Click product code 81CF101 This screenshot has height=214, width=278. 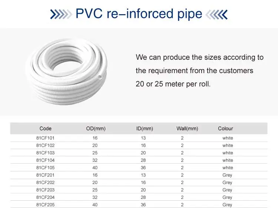click(45, 138)
